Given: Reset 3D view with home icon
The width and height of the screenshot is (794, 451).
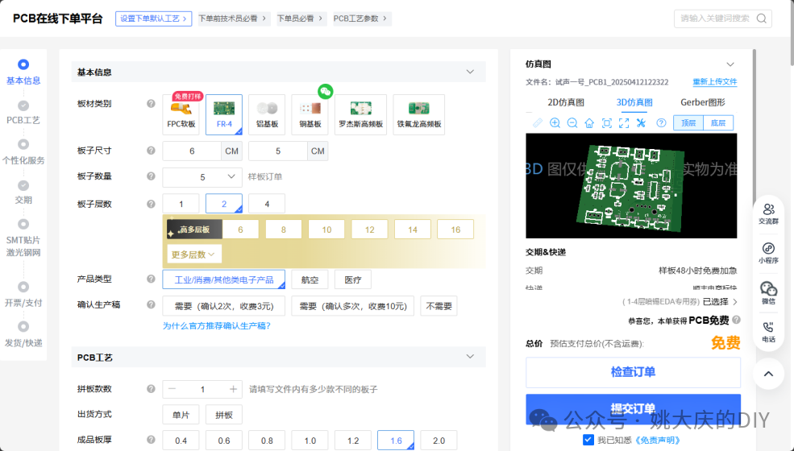Looking at the screenshot, I should point(589,123).
